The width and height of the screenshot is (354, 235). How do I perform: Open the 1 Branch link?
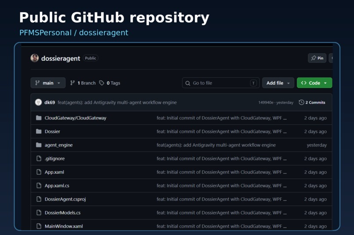pyautogui.click(x=83, y=83)
